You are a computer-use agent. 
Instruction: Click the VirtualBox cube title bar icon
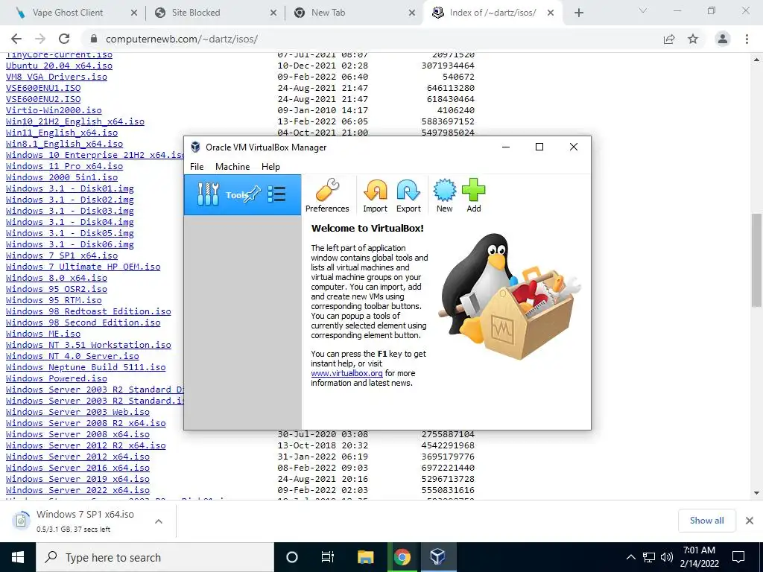[195, 147]
